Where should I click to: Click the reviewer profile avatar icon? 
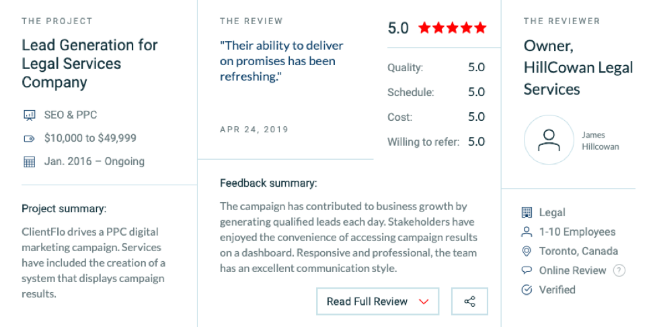(x=549, y=140)
